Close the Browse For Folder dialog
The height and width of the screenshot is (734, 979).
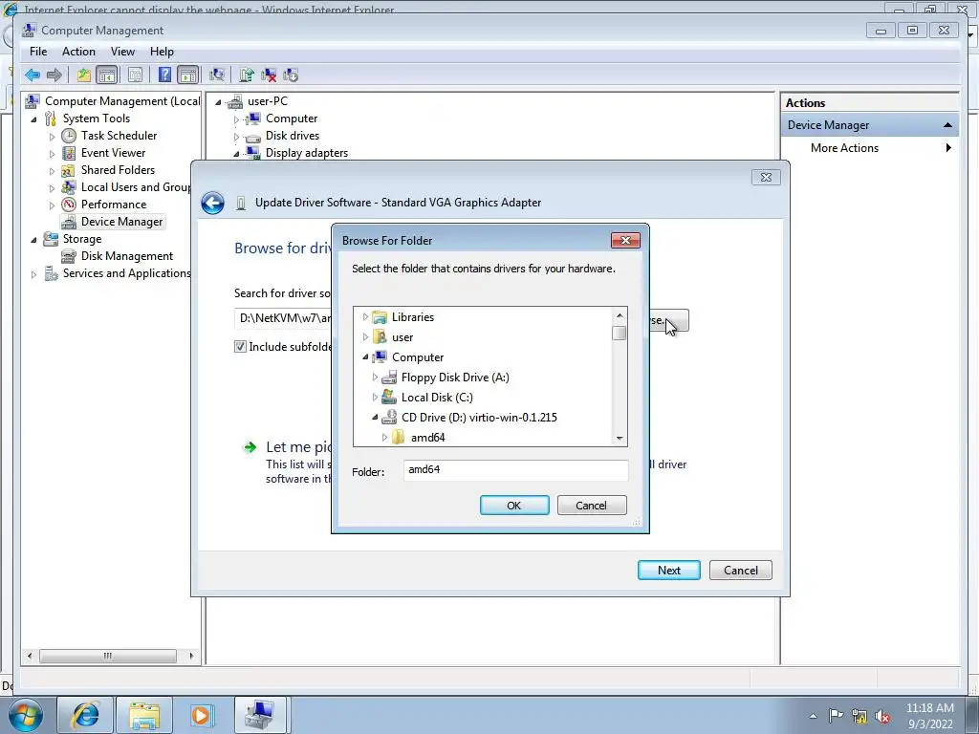click(625, 240)
